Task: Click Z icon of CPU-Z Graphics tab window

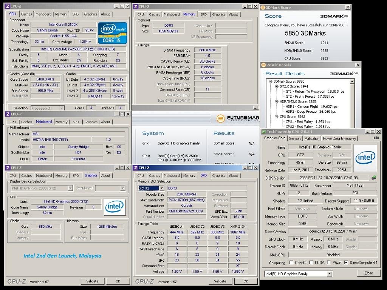Action: coord(8,168)
